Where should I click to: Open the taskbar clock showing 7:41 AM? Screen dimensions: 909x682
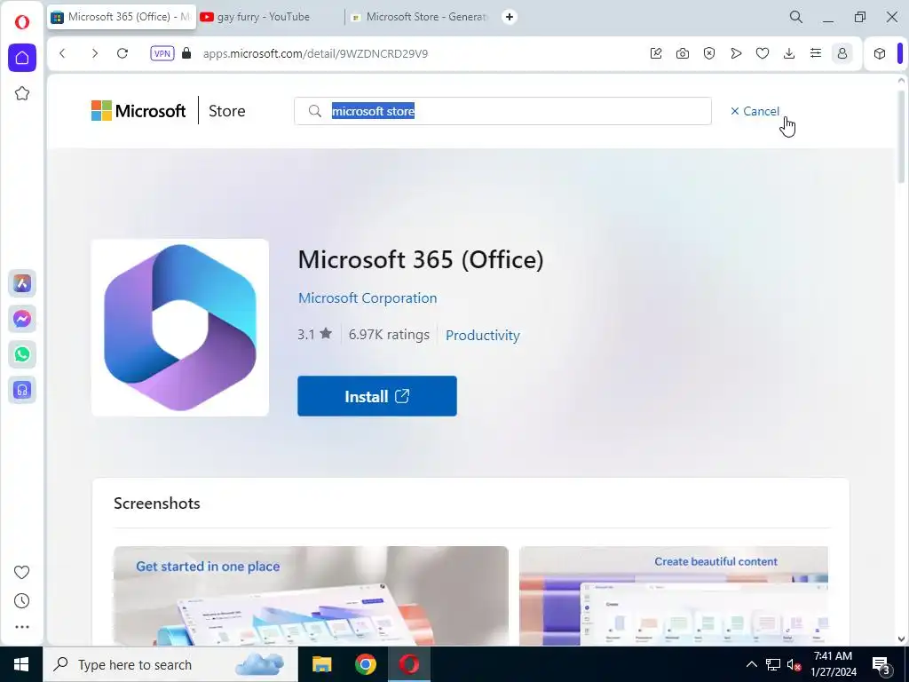coord(833,664)
